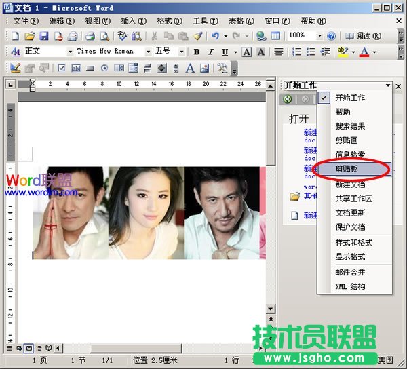Click the Save icon in toolbar
407x369 pixels.
[43, 35]
